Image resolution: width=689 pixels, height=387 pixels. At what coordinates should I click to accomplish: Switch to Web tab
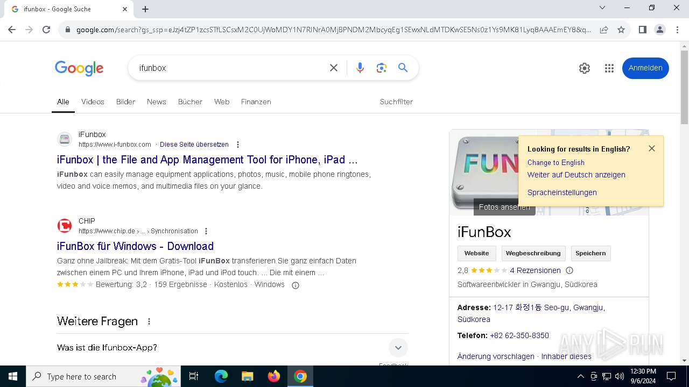(222, 102)
